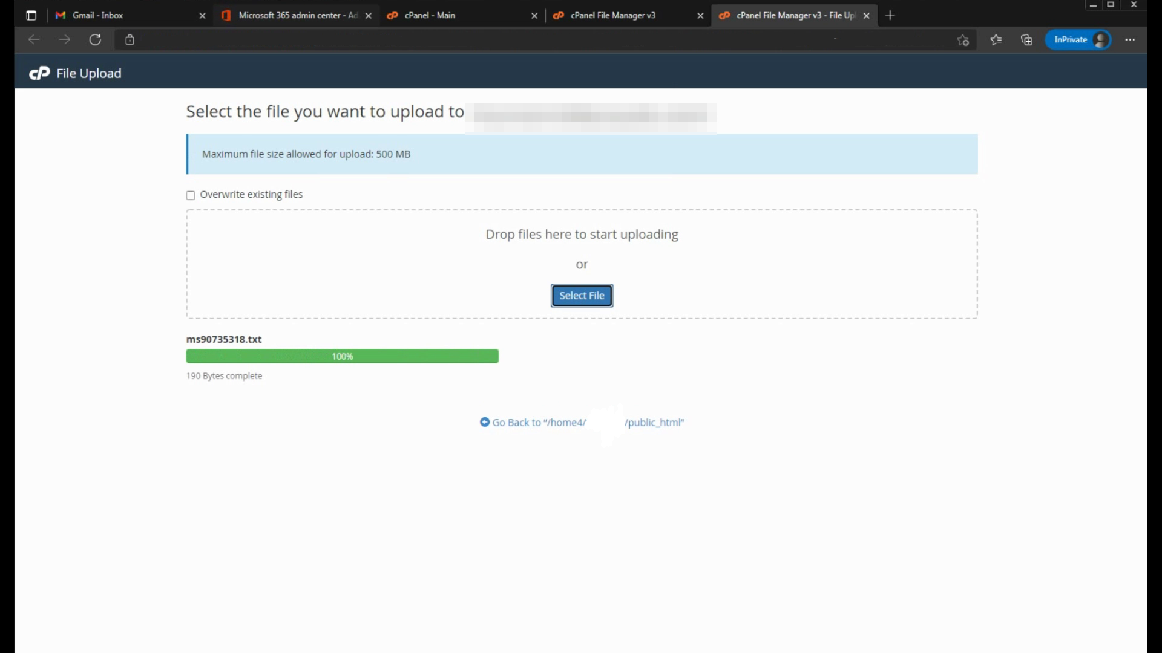Click the browser refresh icon
This screenshot has height=653, width=1162.
(x=95, y=40)
